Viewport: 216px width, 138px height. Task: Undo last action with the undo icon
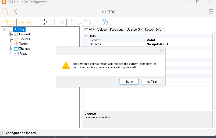pyautogui.click(x=88, y=22)
